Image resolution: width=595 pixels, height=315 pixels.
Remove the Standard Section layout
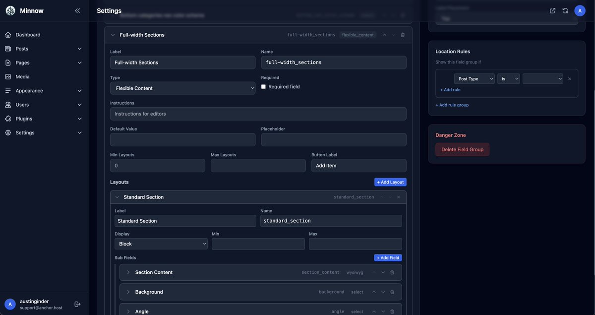pos(398,197)
